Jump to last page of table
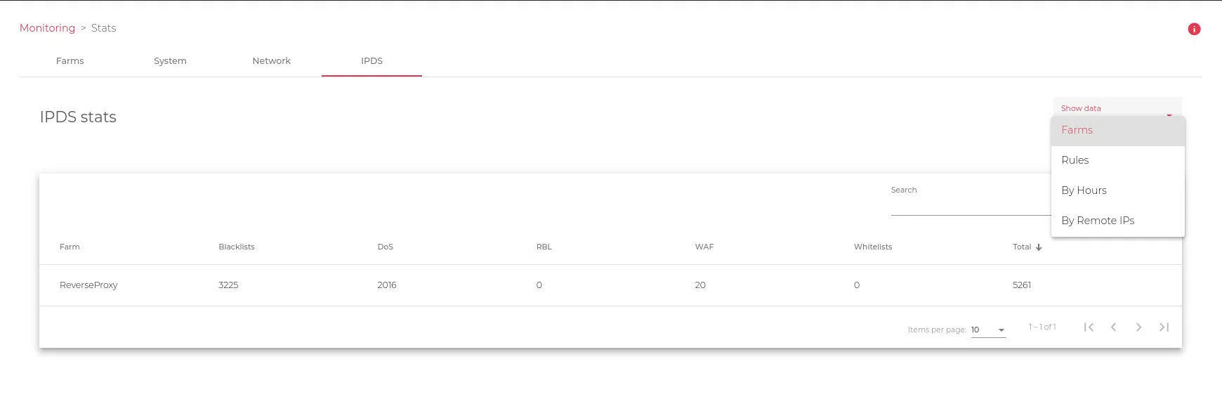Image resolution: width=1222 pixels, height=416 pixels. [x=1164, y=327]
